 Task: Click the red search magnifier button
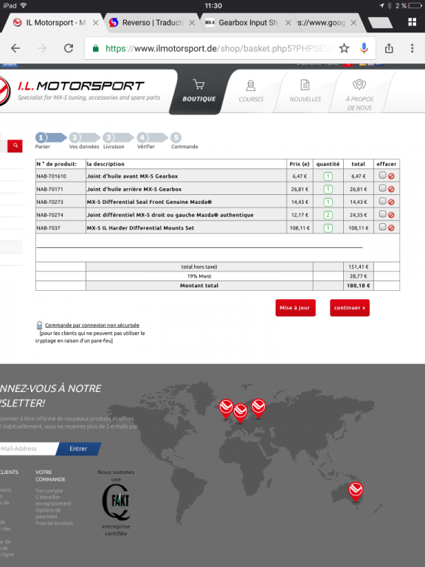tap(15, 145)
